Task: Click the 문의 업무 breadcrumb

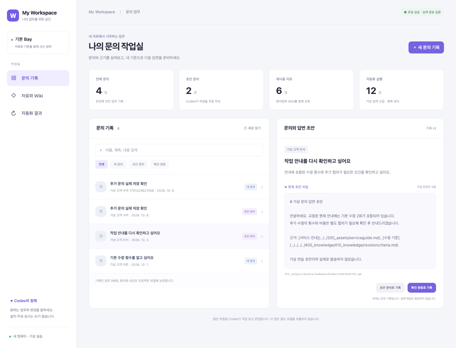Action: click(133, 12)
